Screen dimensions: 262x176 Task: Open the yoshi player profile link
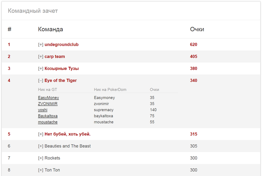(x=43, y=110)
